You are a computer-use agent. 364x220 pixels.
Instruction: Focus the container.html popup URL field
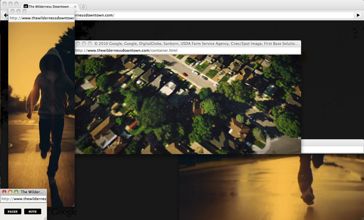pyautogui.click(x=187, y=51)
